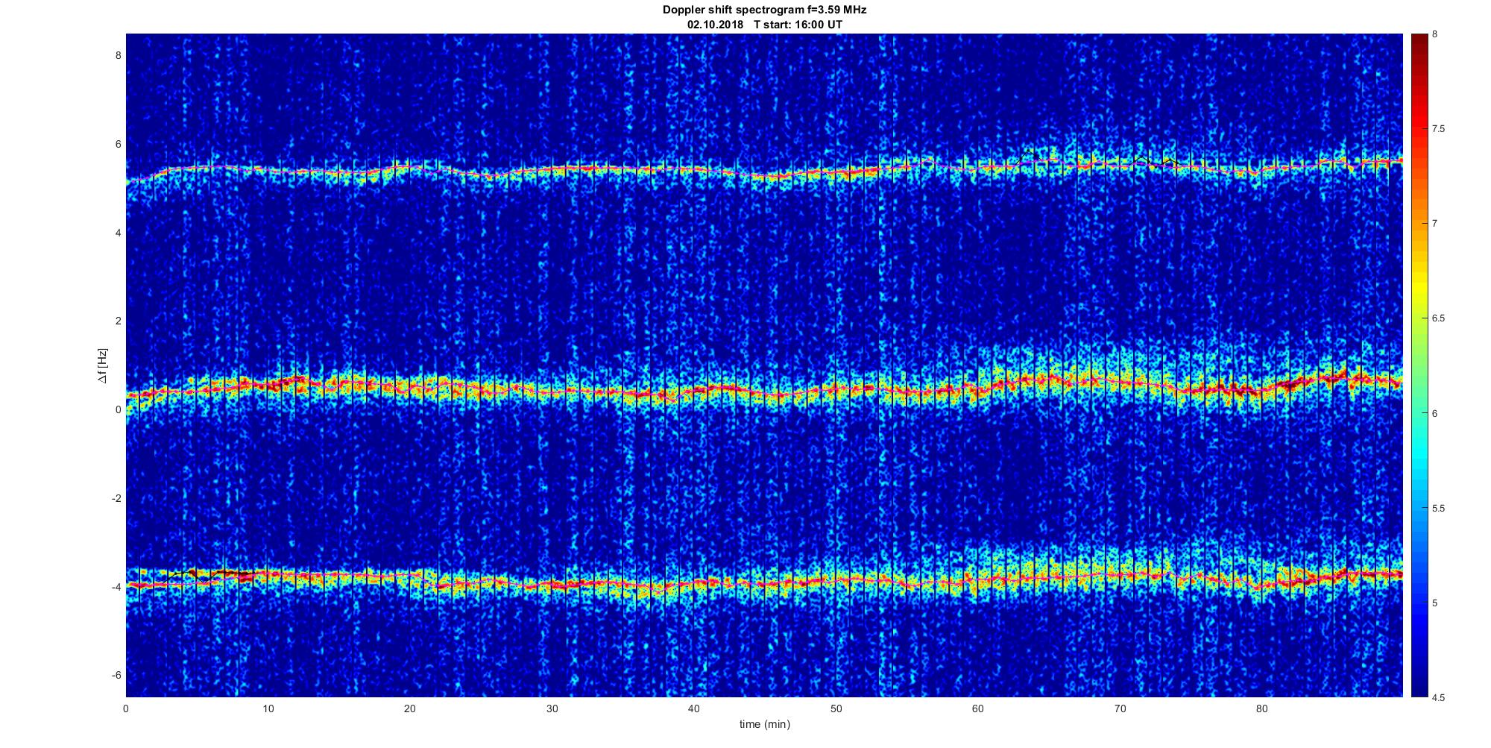Click the yellow section of the colorbar
The image size is (1491, 748).
tap(1419, 287)
